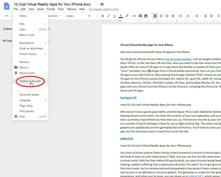
Task: Expand the Language submenu
Action: tap(30, 100)
